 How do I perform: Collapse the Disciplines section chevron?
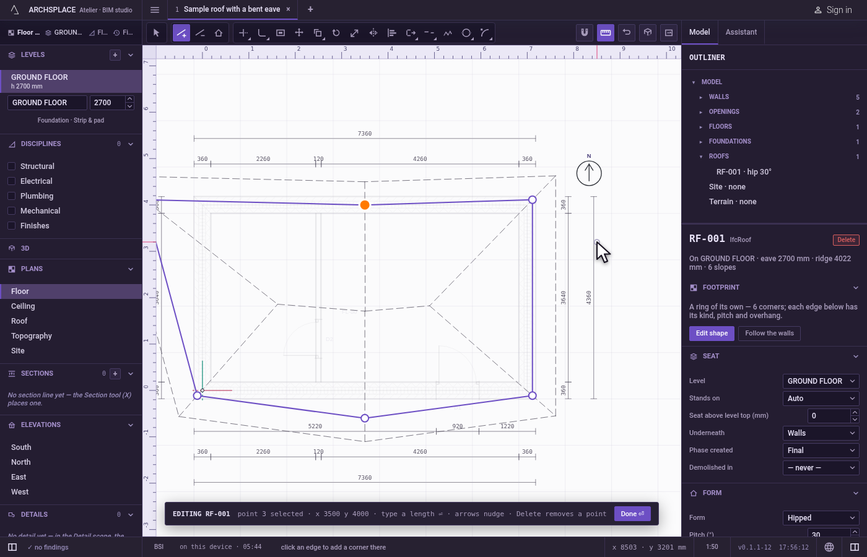[x=131, y=144]
